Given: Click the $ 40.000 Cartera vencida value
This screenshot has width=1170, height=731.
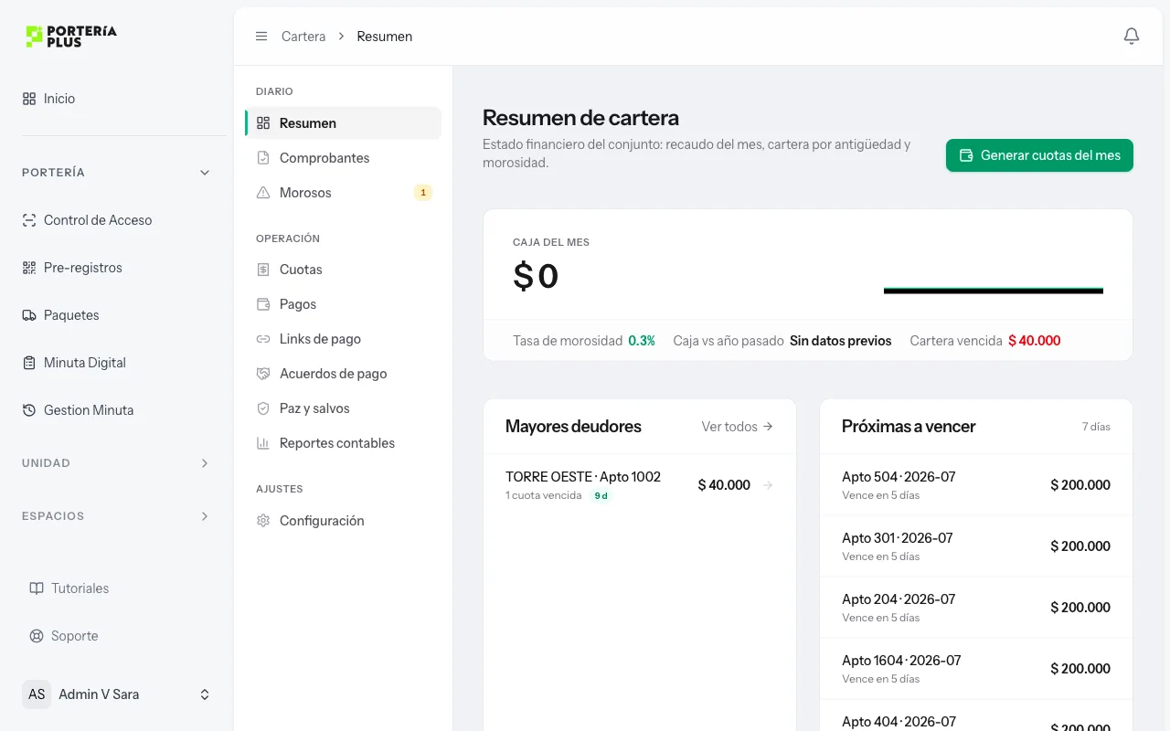Looking at the screenshot, I should tap(1035, 341).
